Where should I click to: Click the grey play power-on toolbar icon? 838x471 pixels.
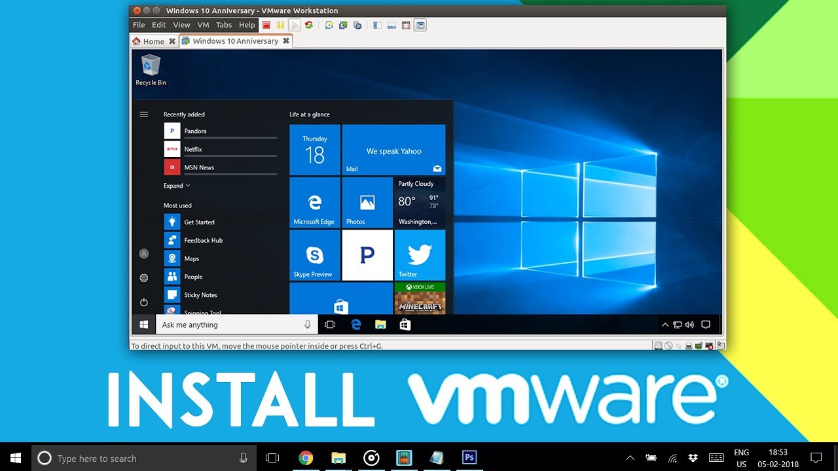pyautogui.click(x=295, y=25)
